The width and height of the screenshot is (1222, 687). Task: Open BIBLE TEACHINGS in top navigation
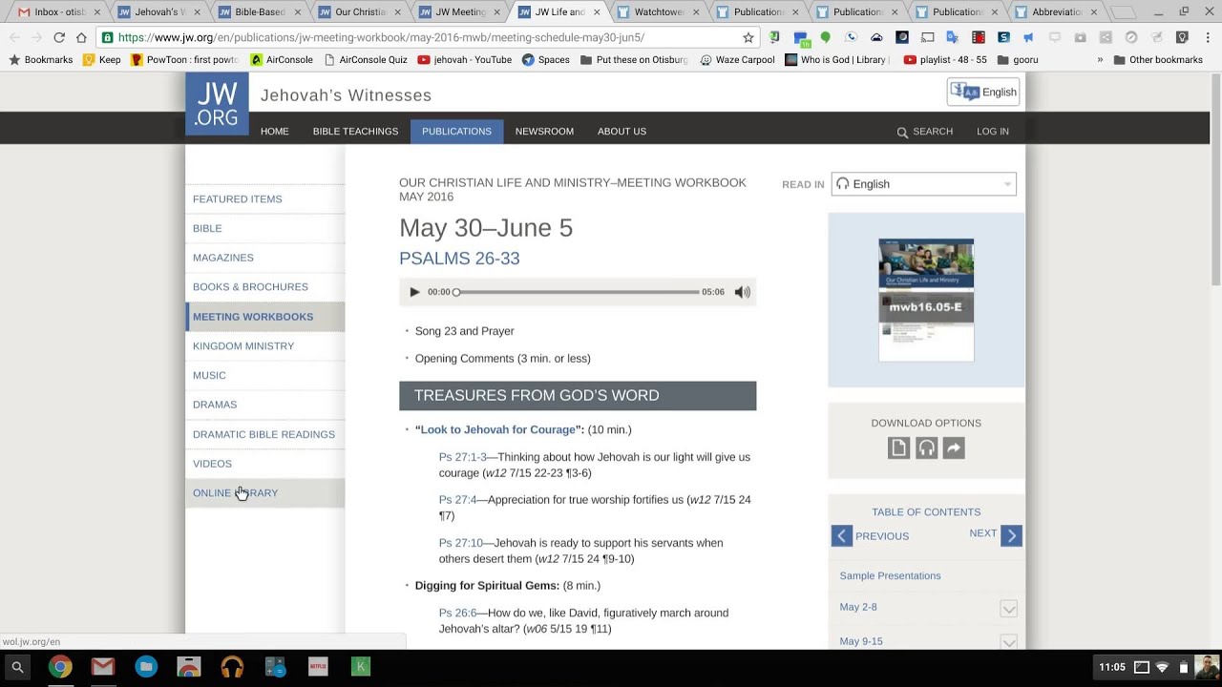355,132
